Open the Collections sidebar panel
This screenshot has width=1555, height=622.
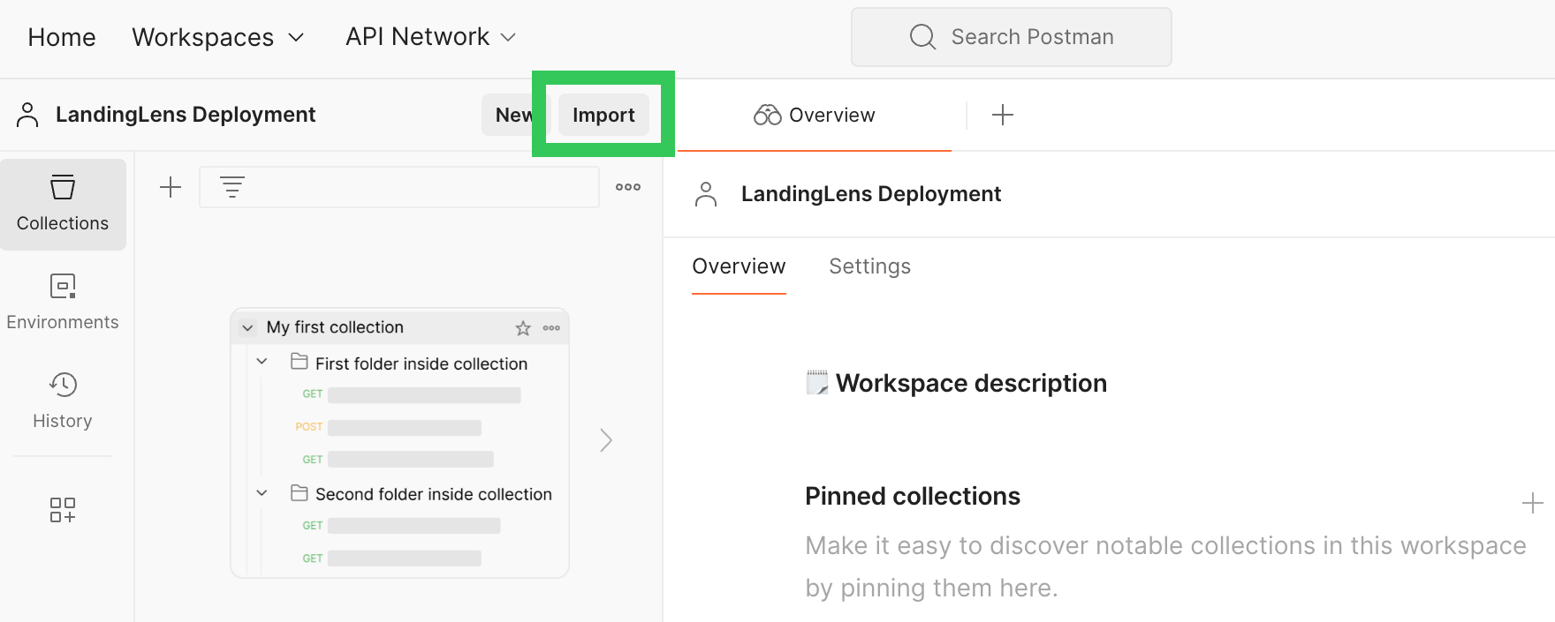[x=63, y=204]
